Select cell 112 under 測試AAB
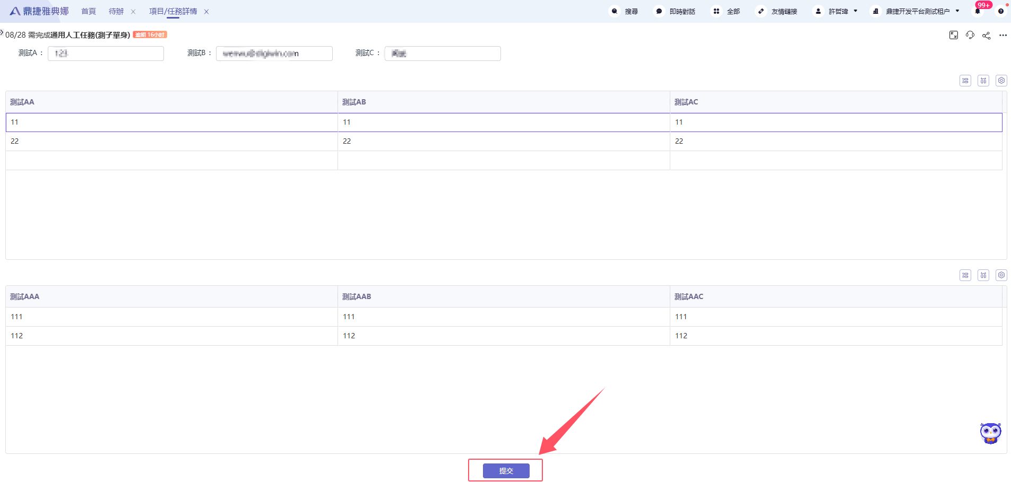 pyautogui.click(x=504, y=336)
